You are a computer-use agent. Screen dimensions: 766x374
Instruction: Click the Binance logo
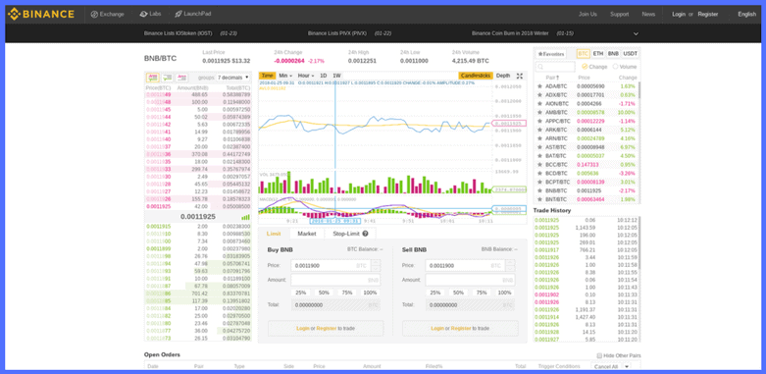coord(40,14)
